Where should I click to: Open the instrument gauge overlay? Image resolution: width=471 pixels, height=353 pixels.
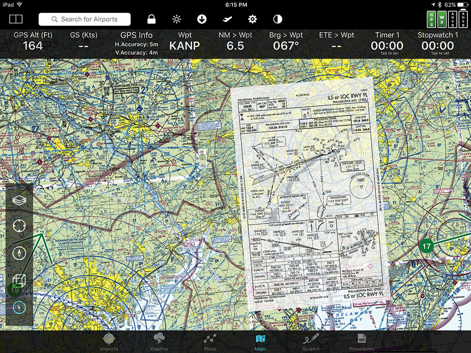(19, 307)
